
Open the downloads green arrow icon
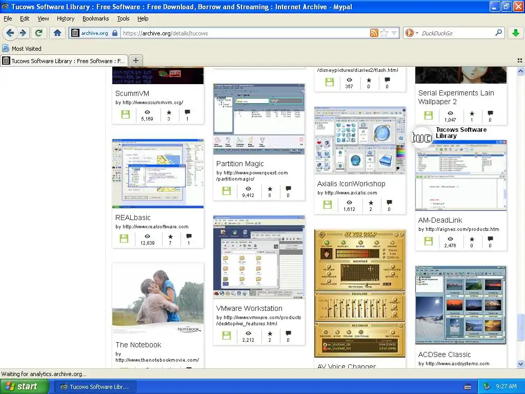[x=516, y=33]
